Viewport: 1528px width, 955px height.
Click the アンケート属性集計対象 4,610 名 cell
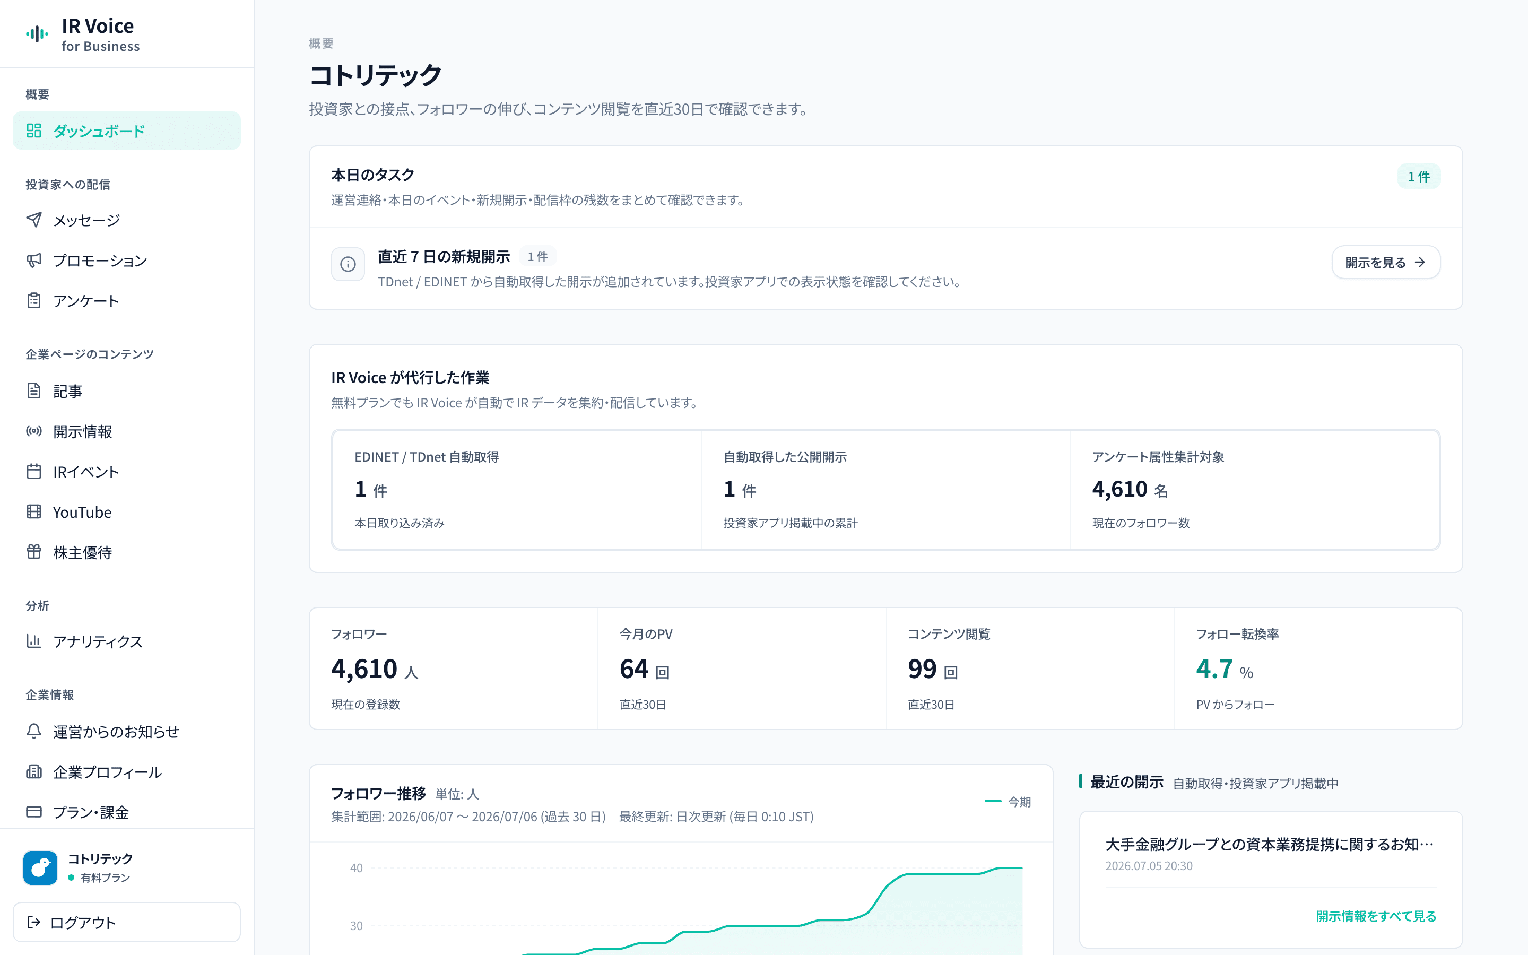tap(1255, 490)
